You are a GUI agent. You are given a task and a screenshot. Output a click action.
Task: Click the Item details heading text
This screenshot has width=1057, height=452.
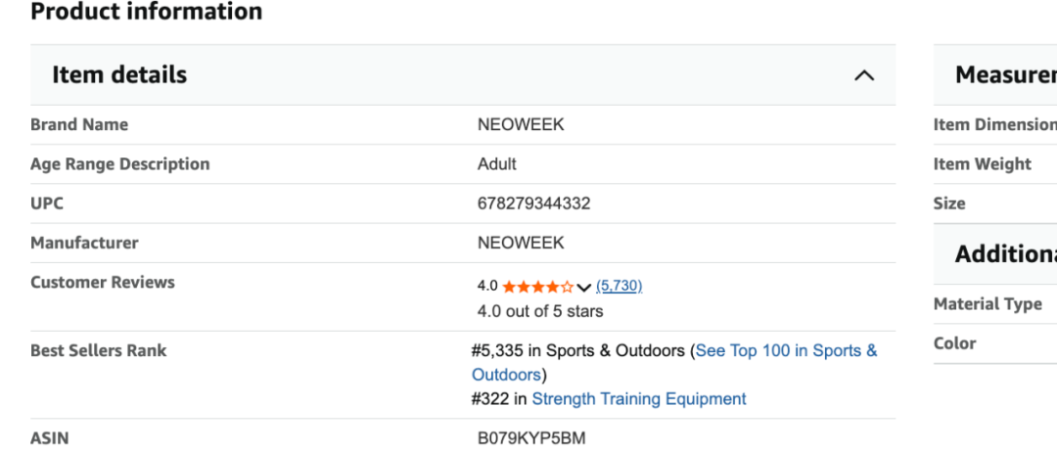click(119, 75)
